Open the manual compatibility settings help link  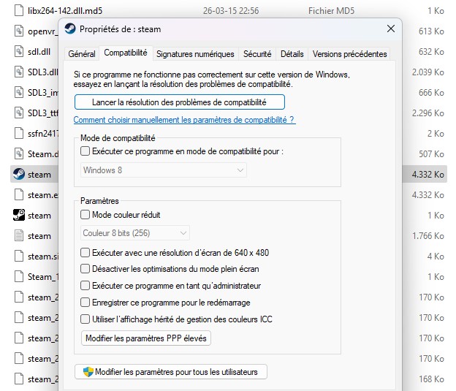184,120
